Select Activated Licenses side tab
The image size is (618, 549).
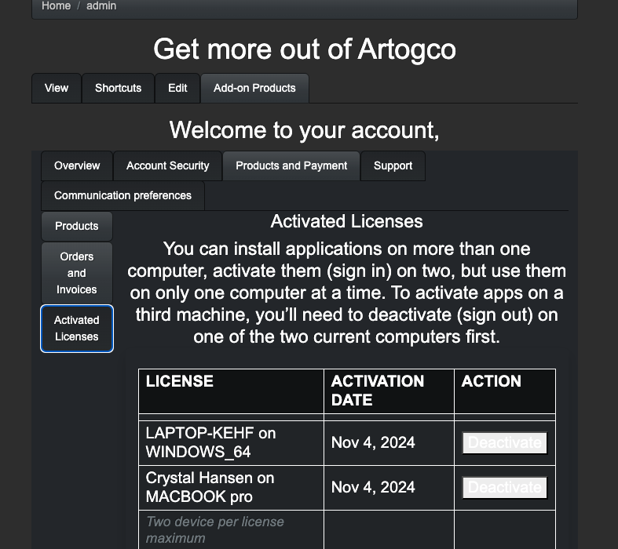point(77,329)
